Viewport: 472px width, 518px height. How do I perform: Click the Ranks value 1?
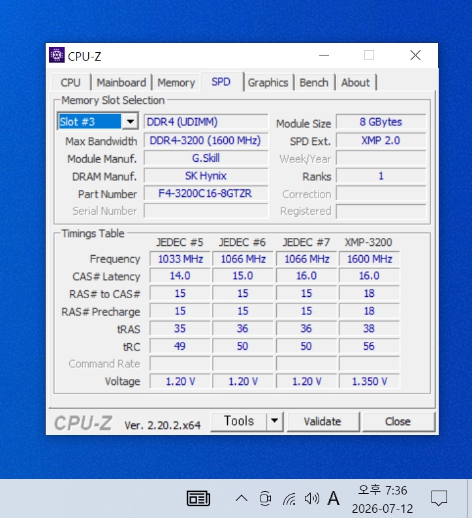(x=381, y=175)
